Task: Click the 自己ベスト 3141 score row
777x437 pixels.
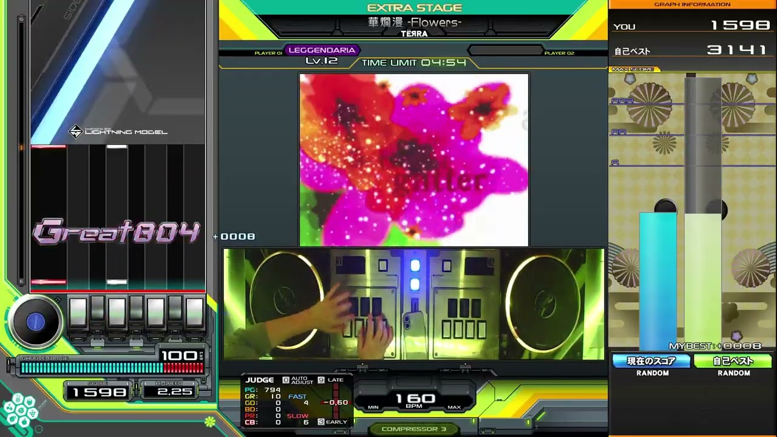Action: [692, 50]
